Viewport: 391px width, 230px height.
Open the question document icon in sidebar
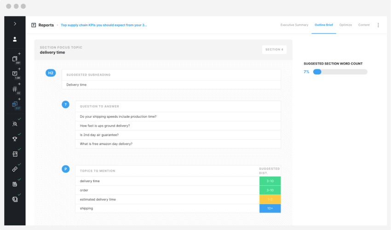coord(15,154)
